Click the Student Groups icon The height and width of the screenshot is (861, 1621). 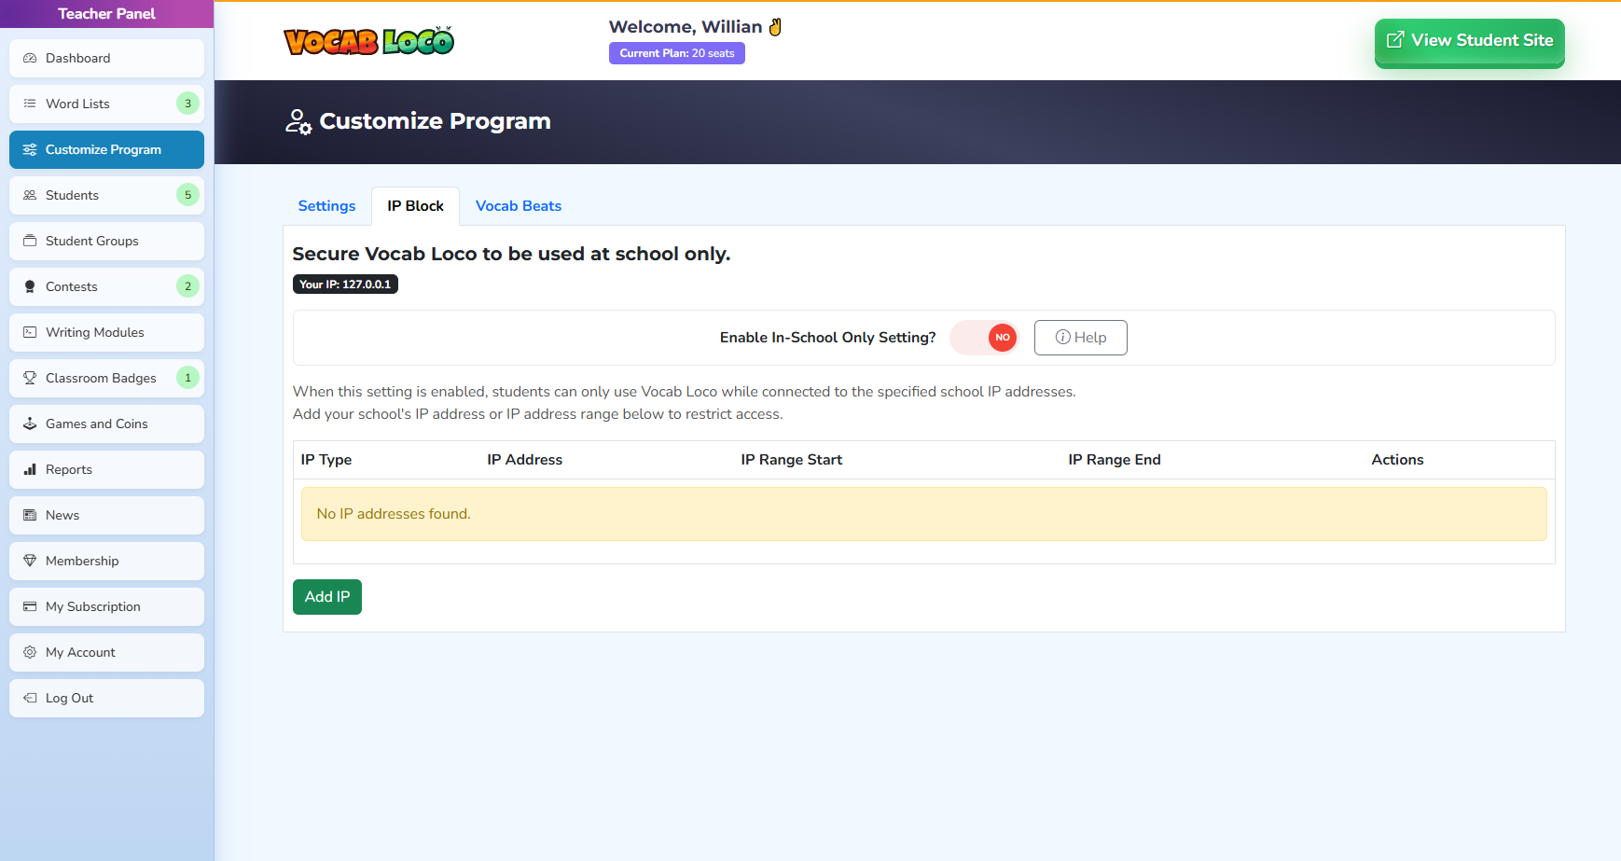(30, 241)
